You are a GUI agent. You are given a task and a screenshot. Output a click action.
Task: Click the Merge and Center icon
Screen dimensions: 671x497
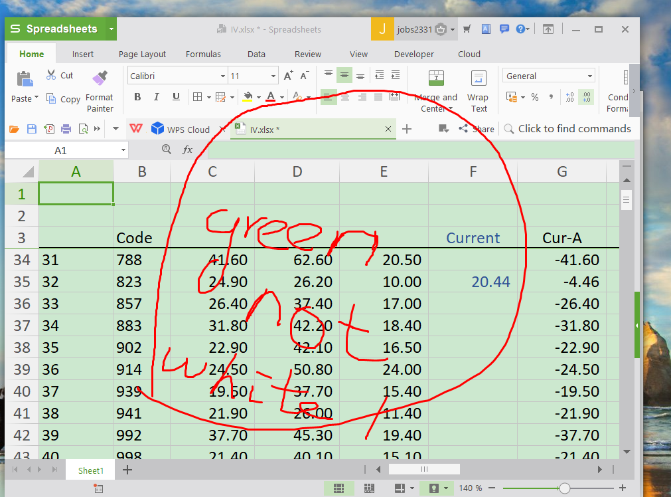(435, 78)
